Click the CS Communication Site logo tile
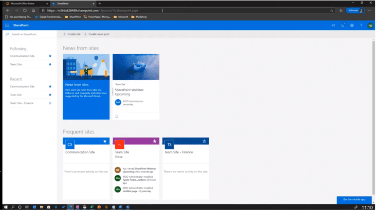Viewport: 376px width, 210px height. coord(70,144)
